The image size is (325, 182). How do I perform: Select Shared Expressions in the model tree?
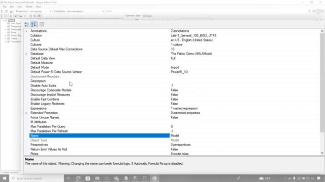coord(16,35)
